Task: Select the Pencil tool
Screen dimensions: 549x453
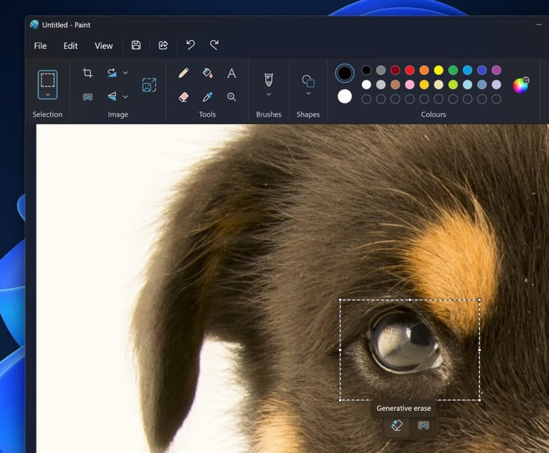Action: [x=183, y=73]
